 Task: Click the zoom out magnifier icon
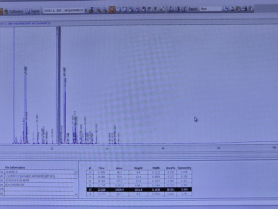(x=105, y=10)
